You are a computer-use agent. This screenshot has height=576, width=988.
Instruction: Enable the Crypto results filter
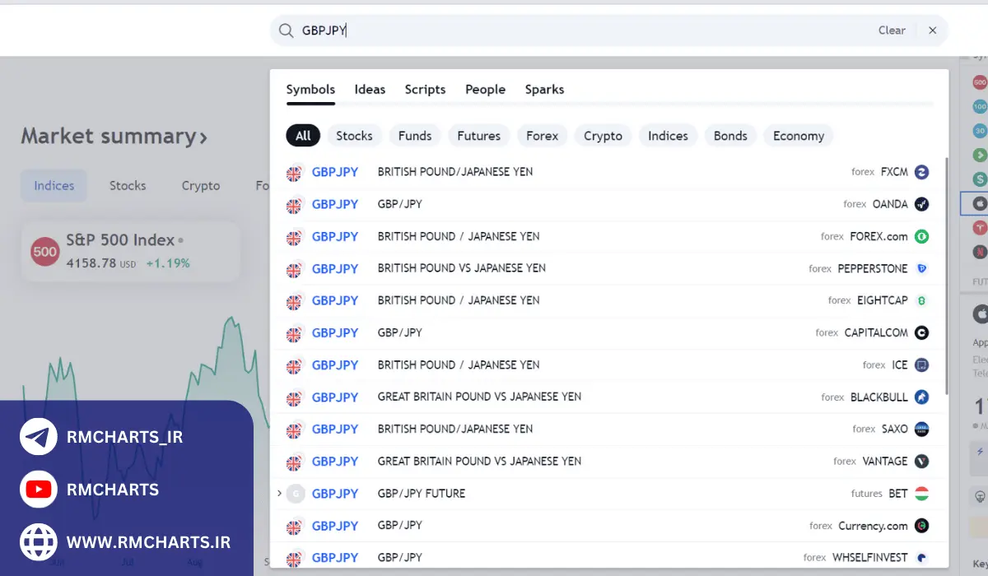(x=603, y=135)
